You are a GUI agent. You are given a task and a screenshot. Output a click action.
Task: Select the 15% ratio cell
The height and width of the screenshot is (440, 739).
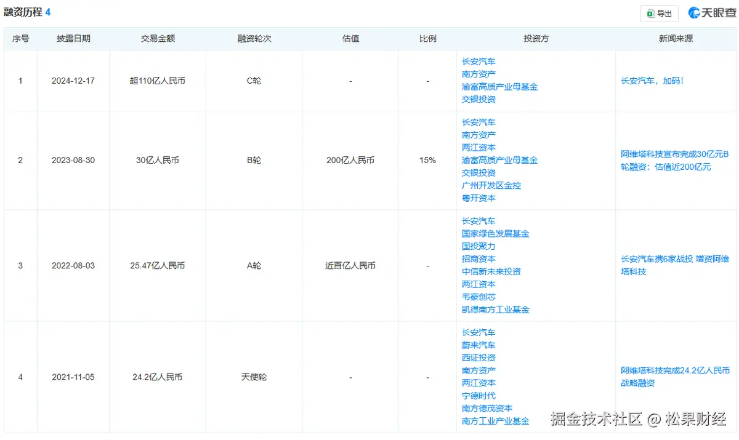pyautogui.click(x=427, y=160)
